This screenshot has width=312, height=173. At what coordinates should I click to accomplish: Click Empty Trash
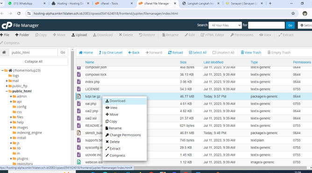point(279,52)
